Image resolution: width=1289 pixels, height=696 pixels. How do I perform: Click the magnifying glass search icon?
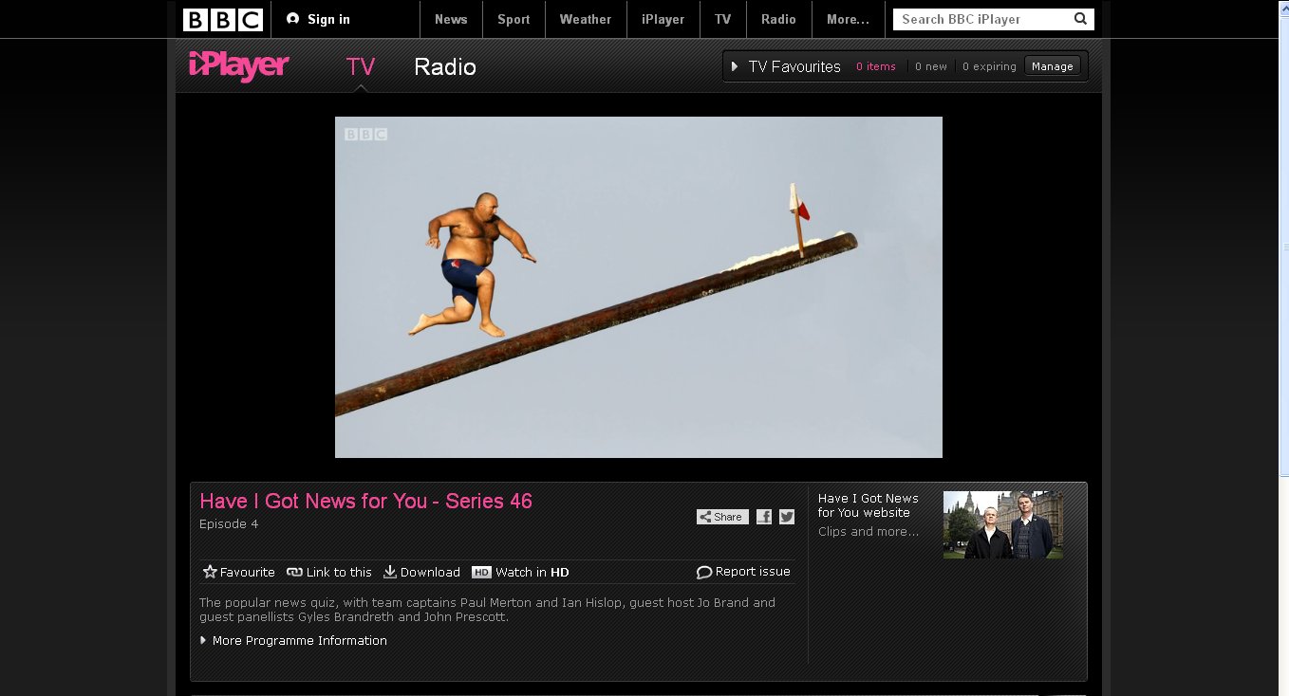(x=1080, y=19)
